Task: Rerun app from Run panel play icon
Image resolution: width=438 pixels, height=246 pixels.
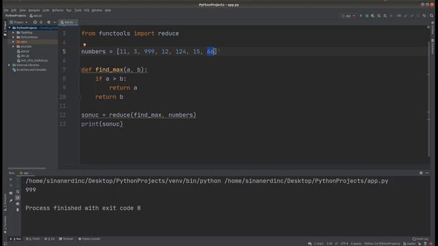Action: click(11, 179)
